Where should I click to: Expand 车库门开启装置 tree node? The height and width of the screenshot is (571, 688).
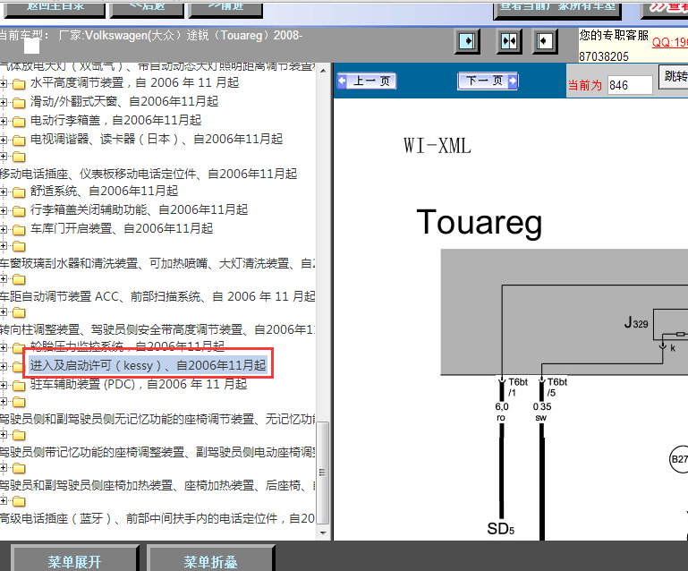[4, 229]
